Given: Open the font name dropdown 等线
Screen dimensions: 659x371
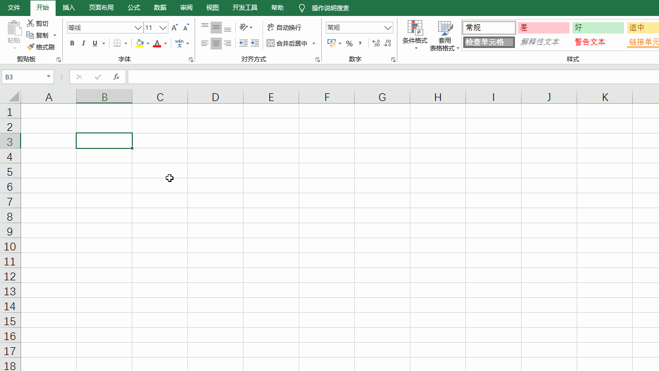Looking at the screenshot, I should tap(138, 28).
